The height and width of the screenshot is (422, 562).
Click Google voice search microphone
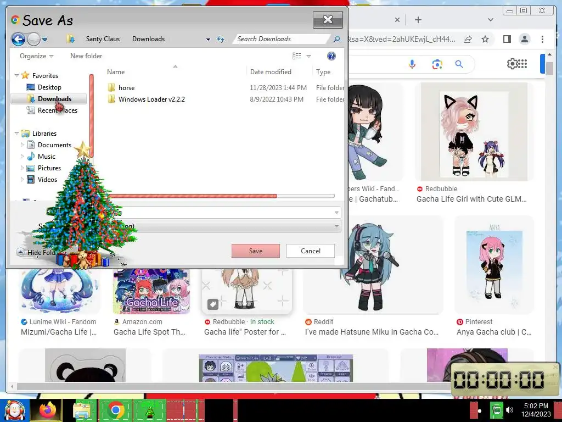[x=412, y=64]
